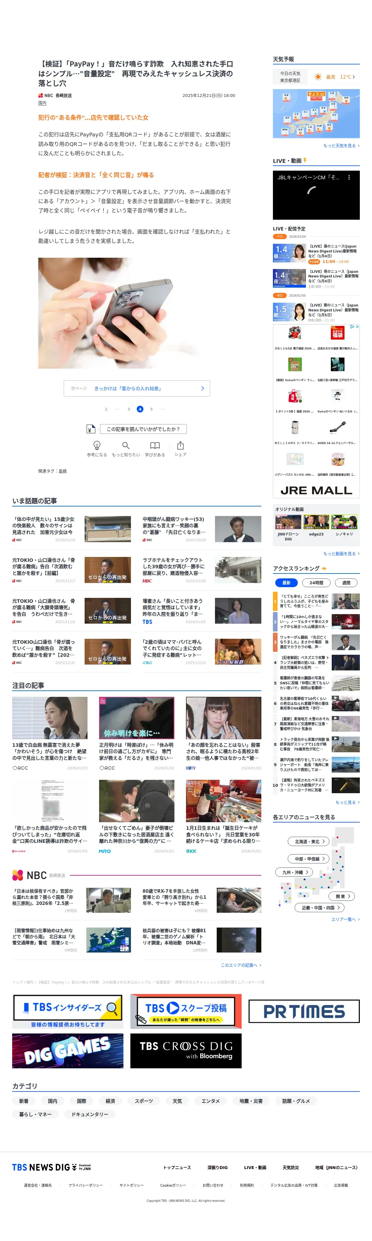
Task: Open the 関東 area news
Action: 342,896
